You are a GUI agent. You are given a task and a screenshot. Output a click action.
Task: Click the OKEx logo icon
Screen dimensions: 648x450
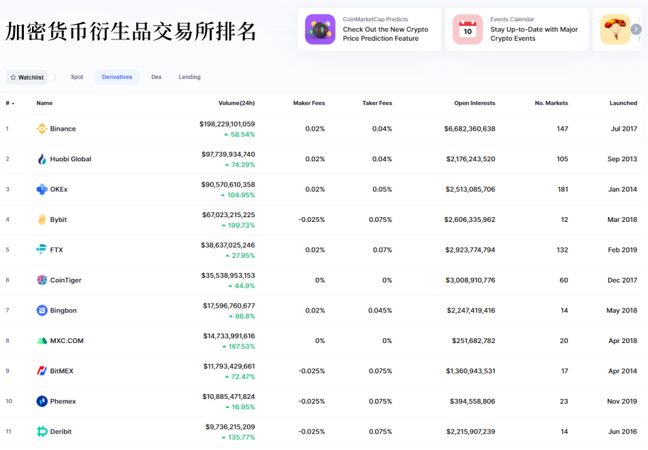coord(42,189)
